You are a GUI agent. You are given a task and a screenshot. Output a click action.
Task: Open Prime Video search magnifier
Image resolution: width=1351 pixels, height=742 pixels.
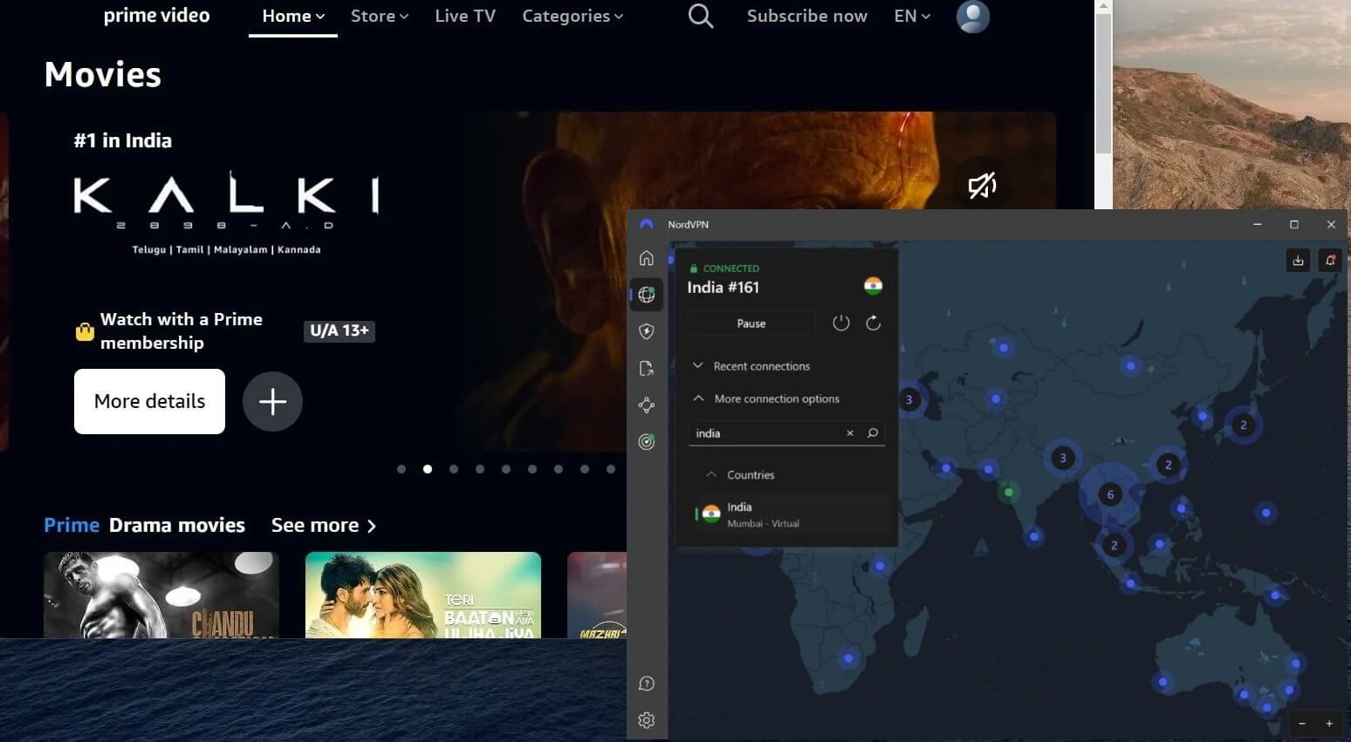point(700,16)
